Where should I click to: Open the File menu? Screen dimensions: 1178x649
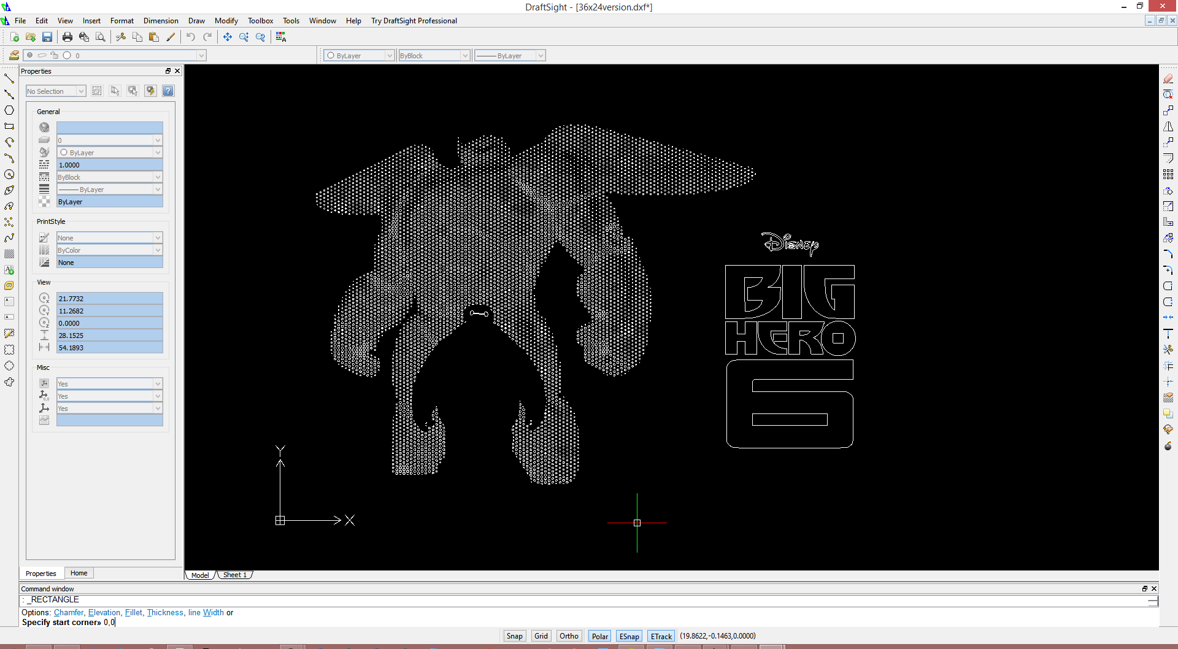(20, 20)
